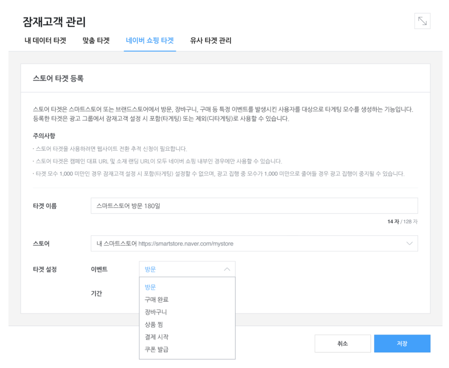
Task: Save the target with the 저장 button
Action: [x=402, y=344]
